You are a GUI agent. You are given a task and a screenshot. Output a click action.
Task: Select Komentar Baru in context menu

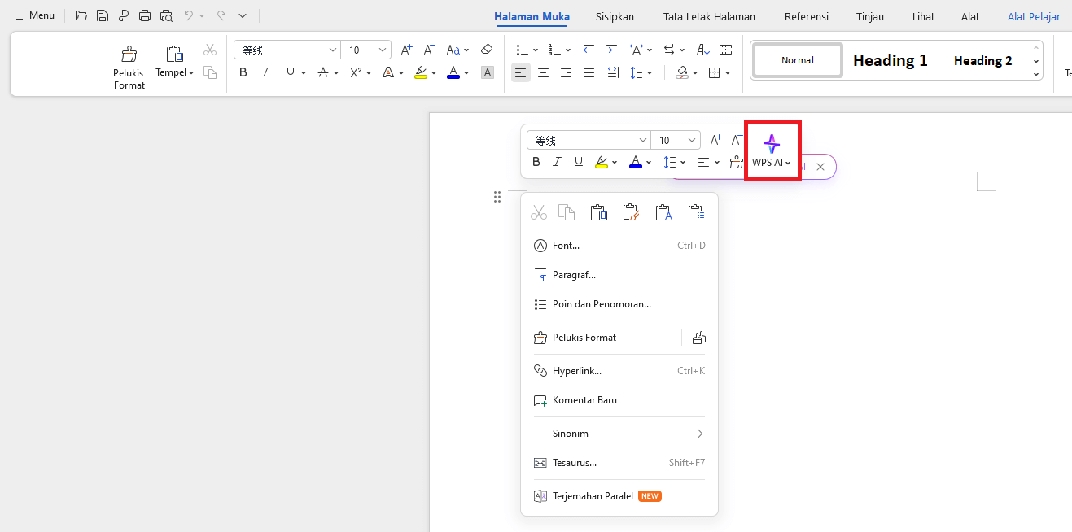pyautogui.click(x=584, y=400)
